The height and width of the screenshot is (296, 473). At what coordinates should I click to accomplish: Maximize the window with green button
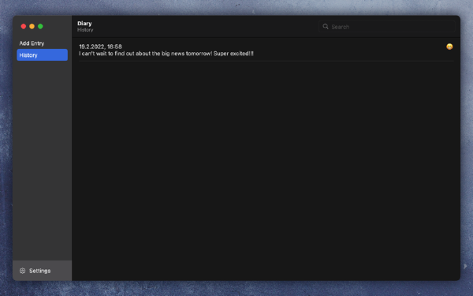[x=40, y=26]
